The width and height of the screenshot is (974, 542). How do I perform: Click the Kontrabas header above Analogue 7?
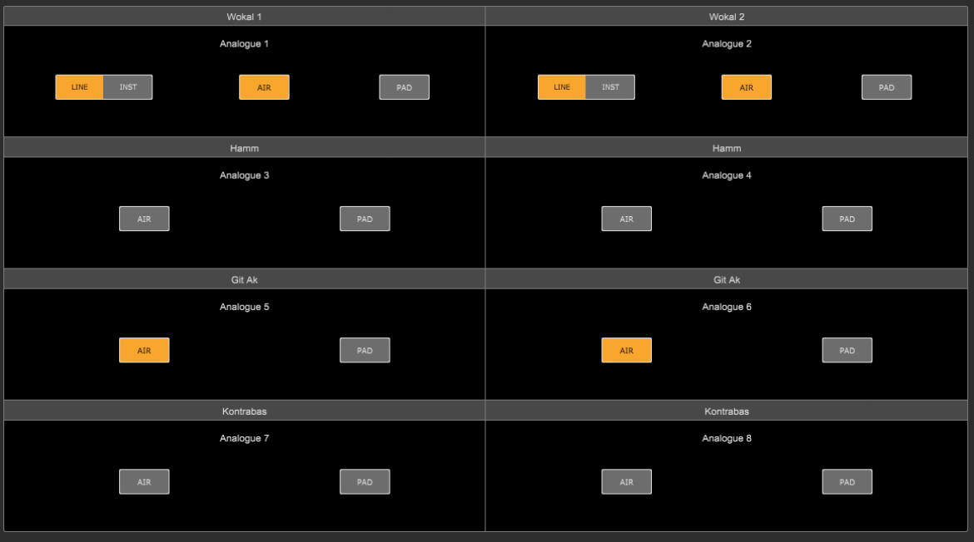[244, 411]
